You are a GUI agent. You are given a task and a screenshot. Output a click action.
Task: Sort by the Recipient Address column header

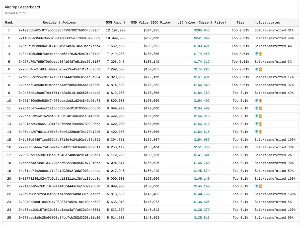[59, 23]
